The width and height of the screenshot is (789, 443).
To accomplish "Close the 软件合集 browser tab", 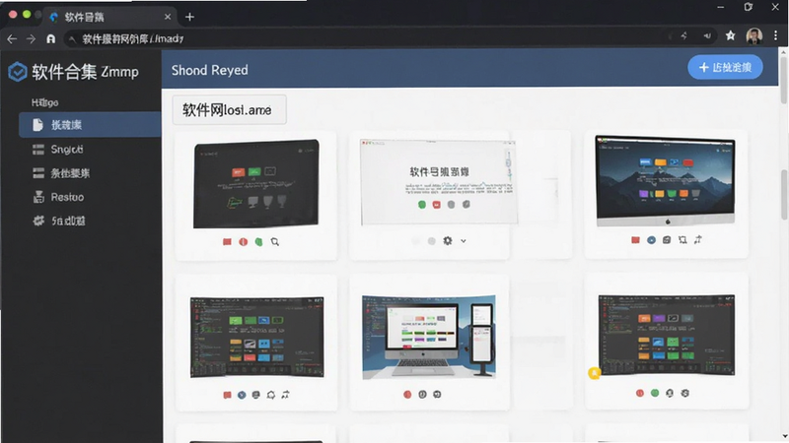I will pos(168,17).
